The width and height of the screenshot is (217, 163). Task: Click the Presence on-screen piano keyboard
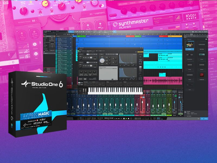click(x=115, y=91)
